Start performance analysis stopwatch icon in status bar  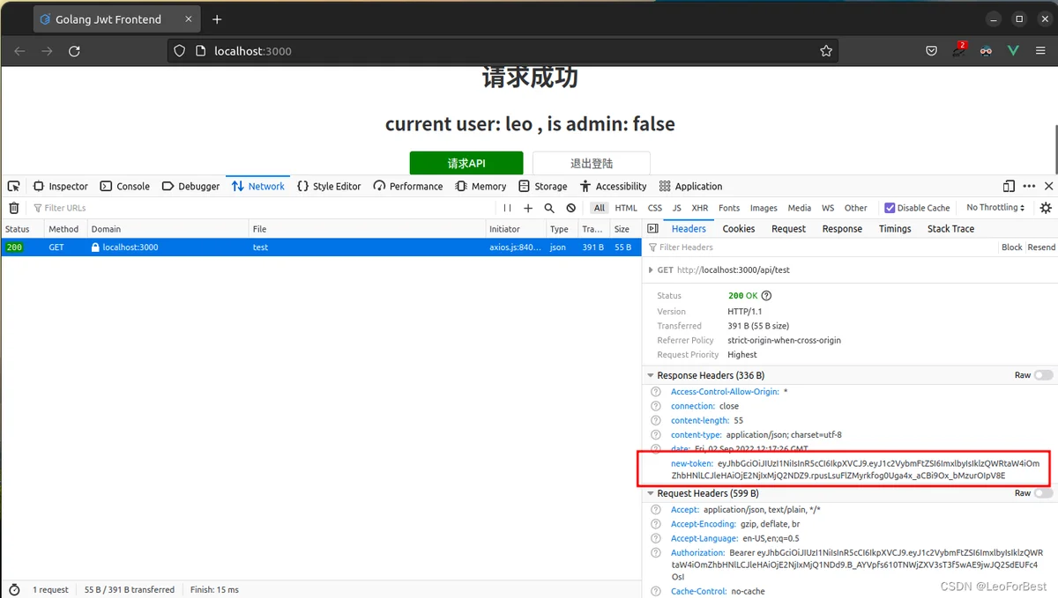click(x=13, y=589)
